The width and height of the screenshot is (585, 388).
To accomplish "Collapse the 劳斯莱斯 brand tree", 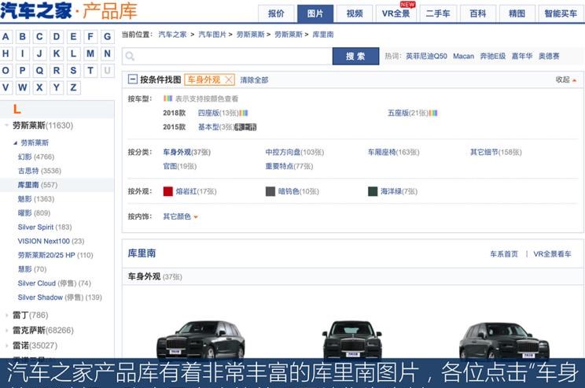I will click(x=6, y=125).
